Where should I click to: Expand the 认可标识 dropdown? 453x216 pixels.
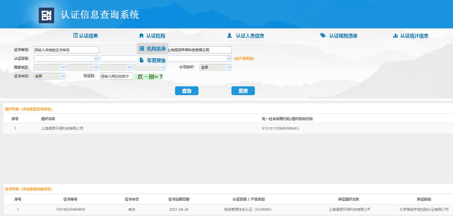coord(215,67)
